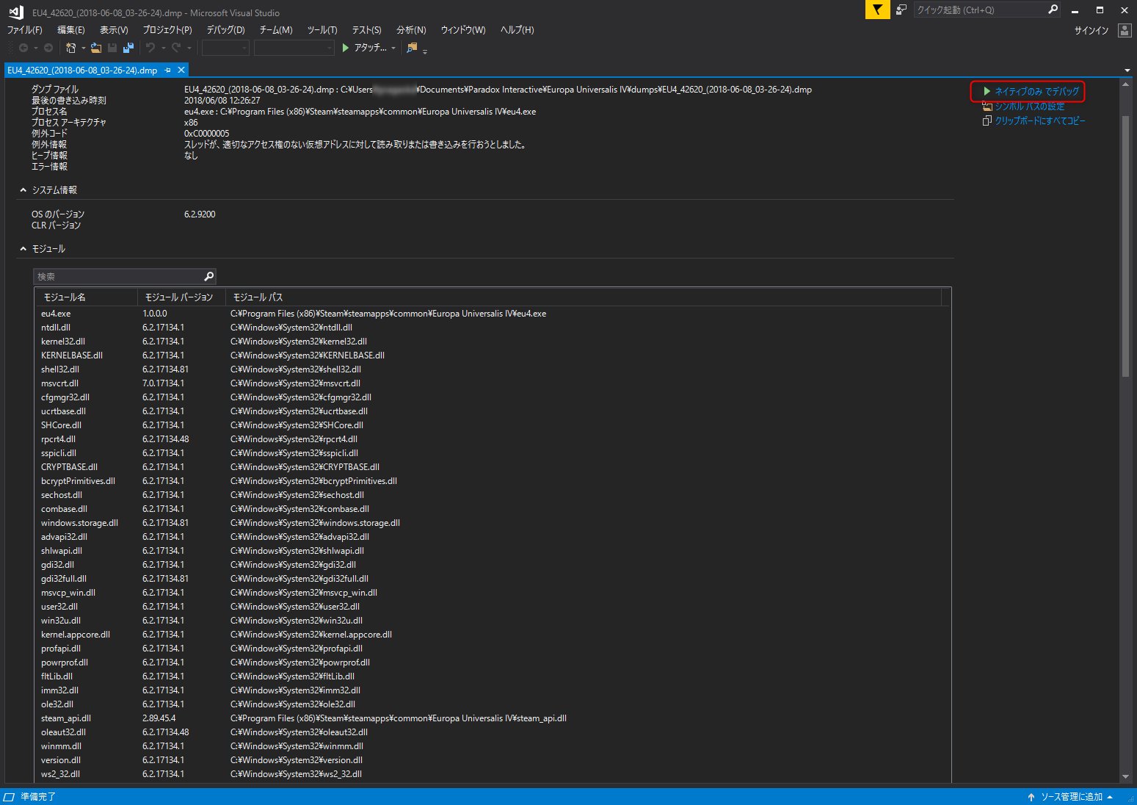Open the 表示(V) menu
1137x805 pixels.
(114, 30)
